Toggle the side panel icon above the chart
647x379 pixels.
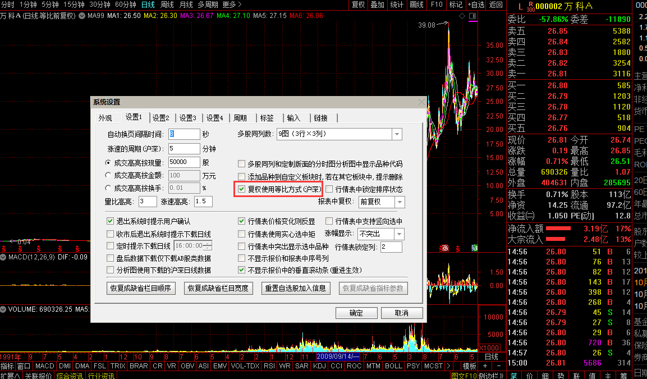pyautogui.click(x=473, y=16)
